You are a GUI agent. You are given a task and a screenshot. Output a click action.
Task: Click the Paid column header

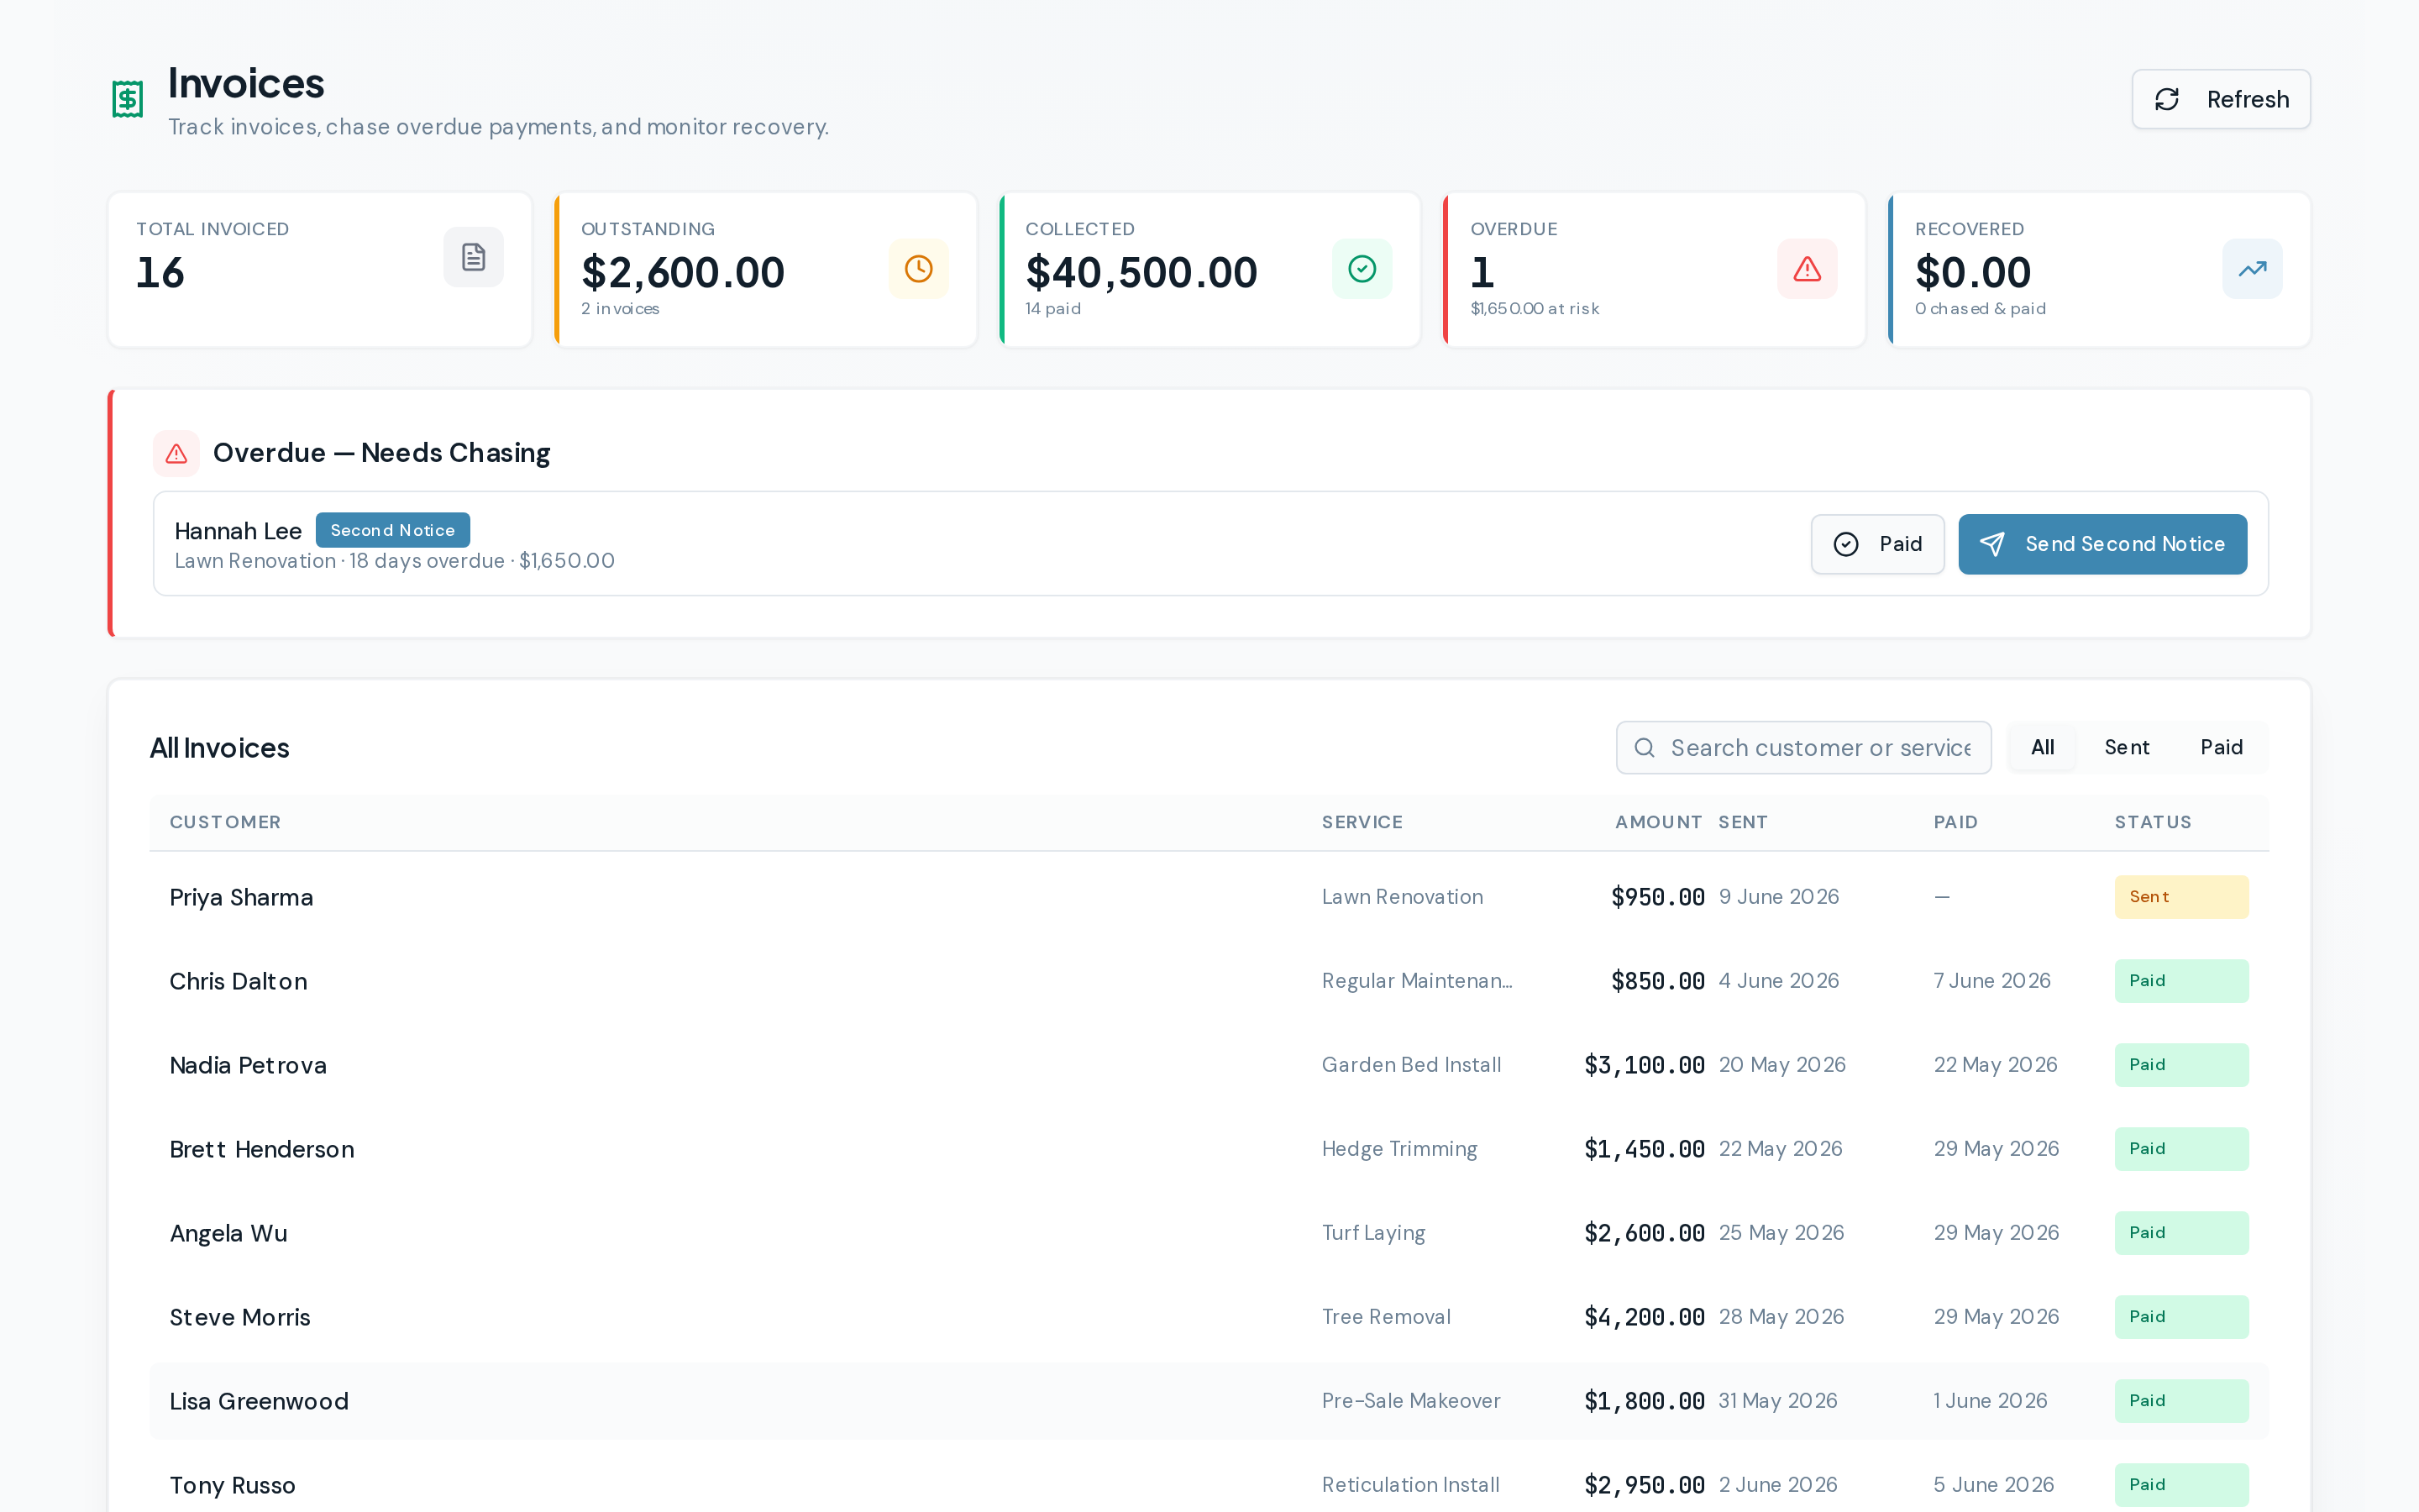pos(1955,822)
